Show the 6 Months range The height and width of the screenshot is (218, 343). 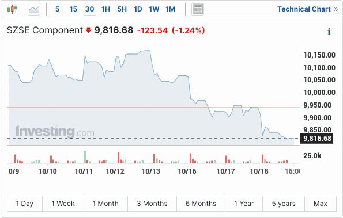click(x=201, y=204)
